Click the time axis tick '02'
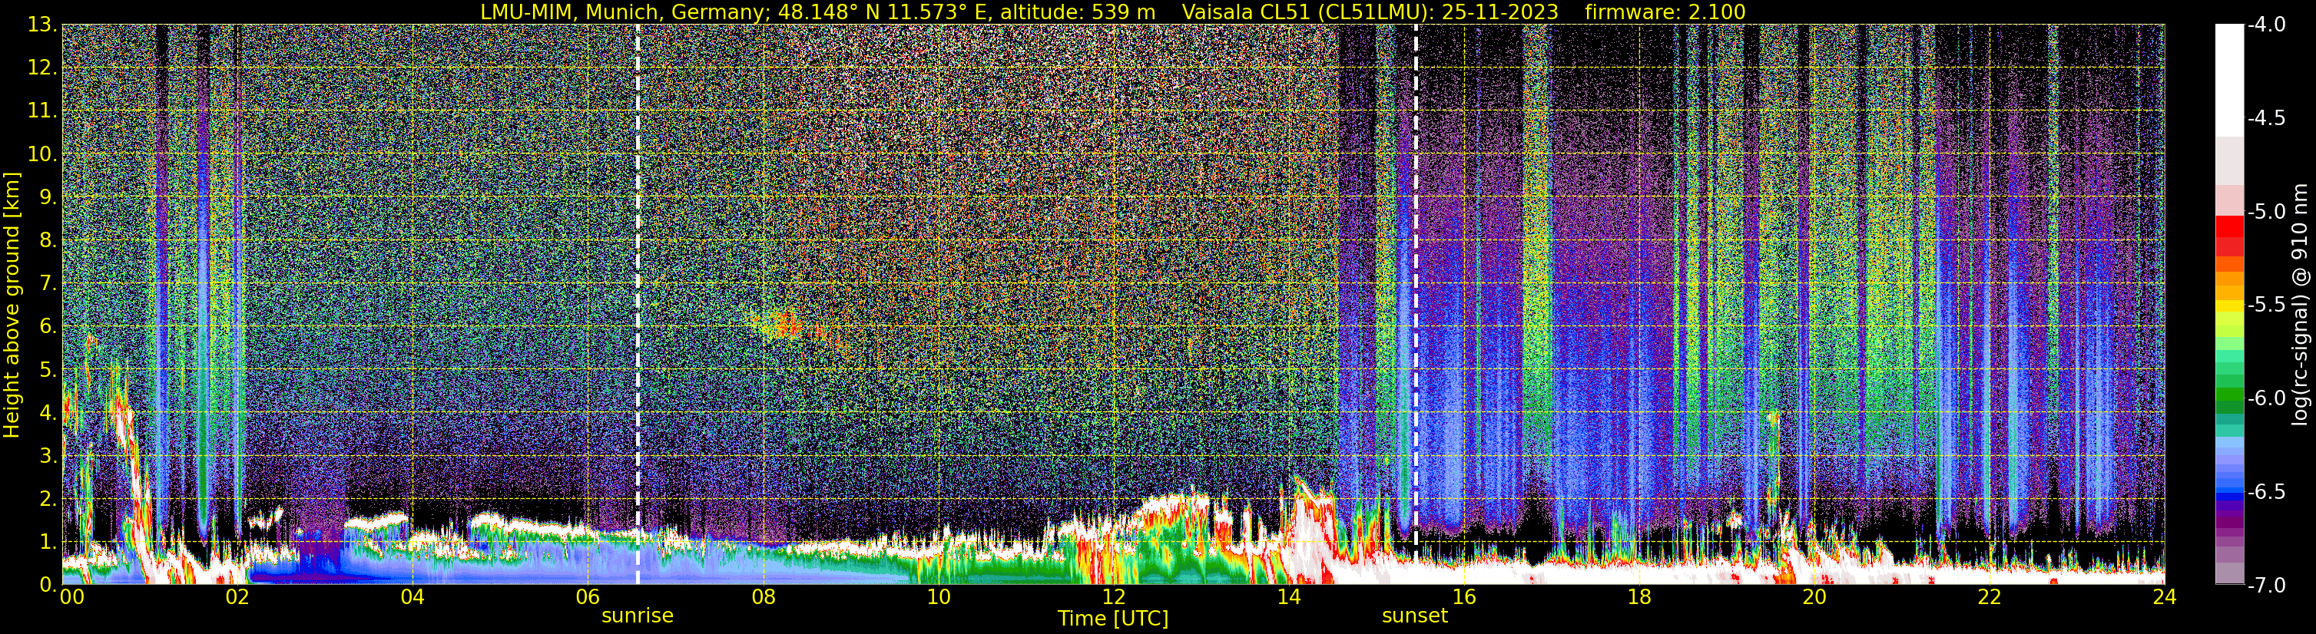 [x=237, y=597]
